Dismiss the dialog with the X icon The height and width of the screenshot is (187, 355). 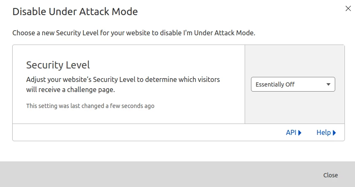click(348, 8)
